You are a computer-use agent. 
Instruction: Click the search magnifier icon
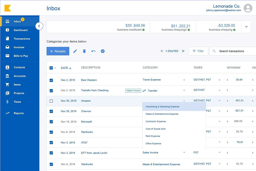click(x=214, y=51)
